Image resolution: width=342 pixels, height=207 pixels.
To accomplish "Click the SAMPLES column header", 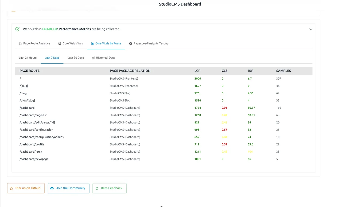I will tap(283, 71).
